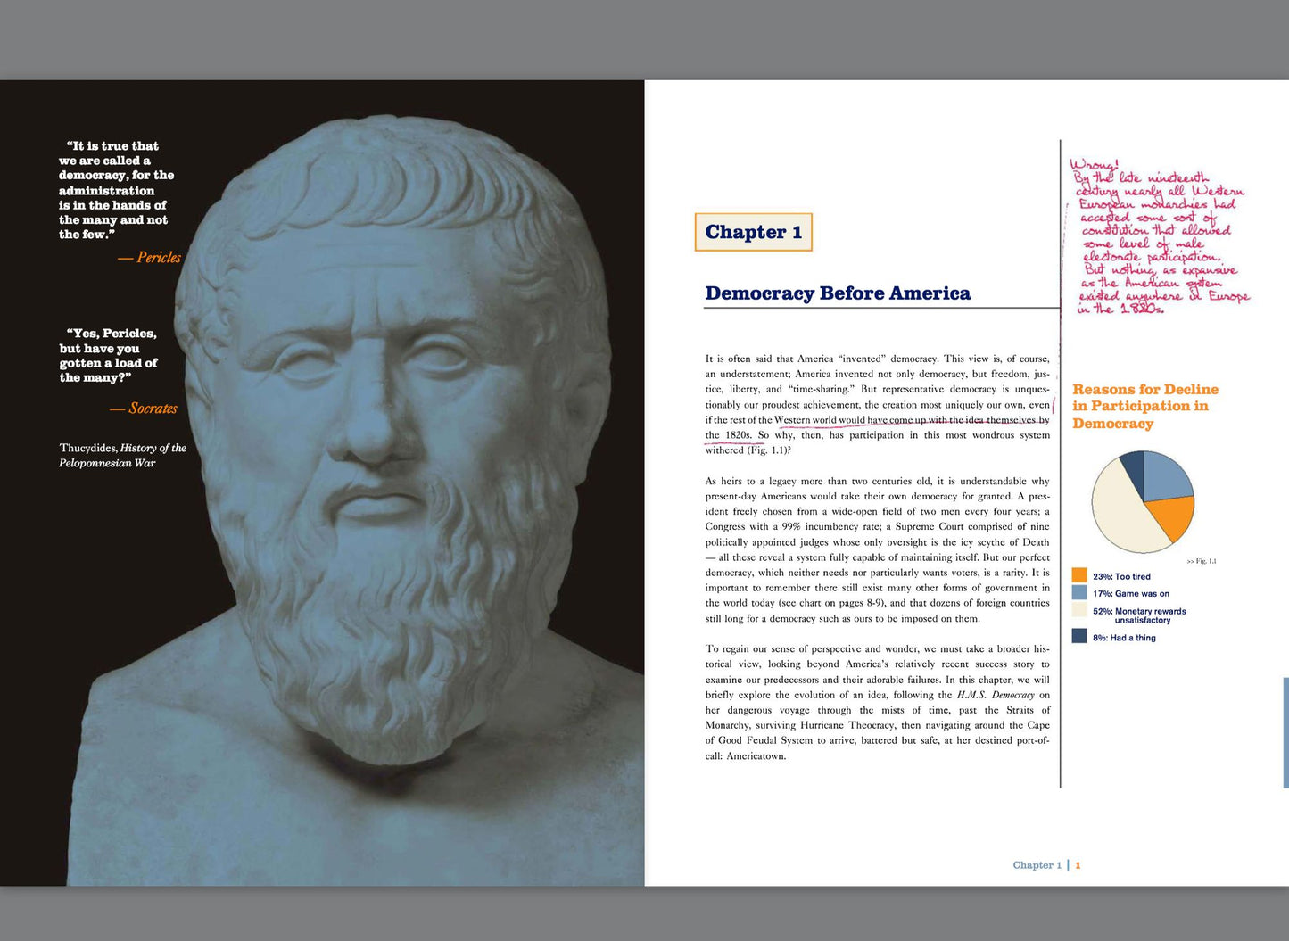Click the blue tab on the right page edge
The image size is (1289, 941).
(x=1285, y=732)
